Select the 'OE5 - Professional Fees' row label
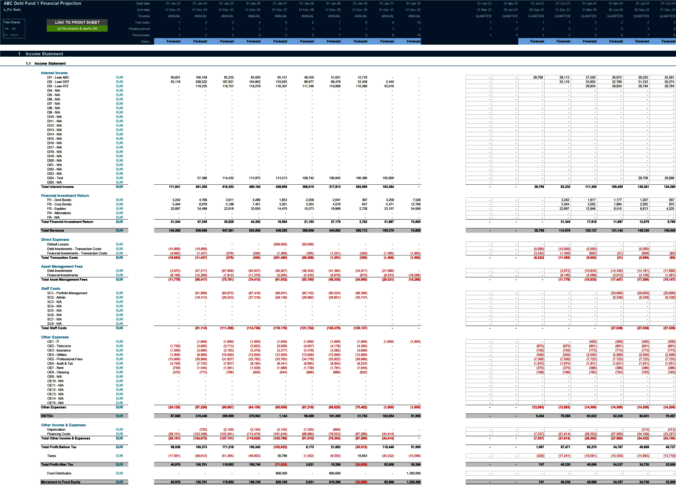 (65, 359)
